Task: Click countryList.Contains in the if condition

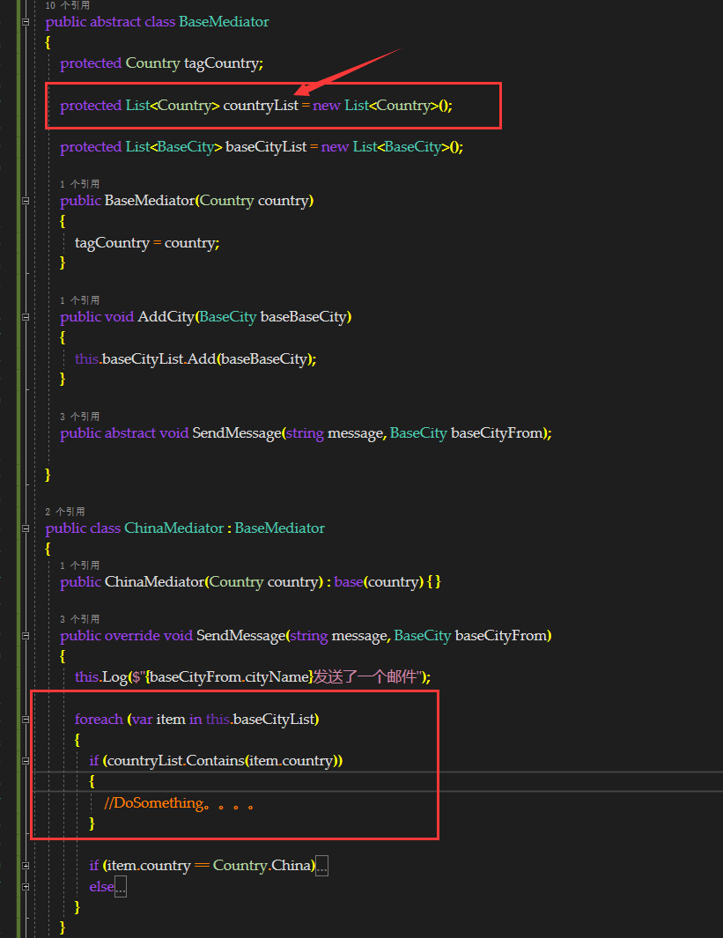Action: click(176, 761)
